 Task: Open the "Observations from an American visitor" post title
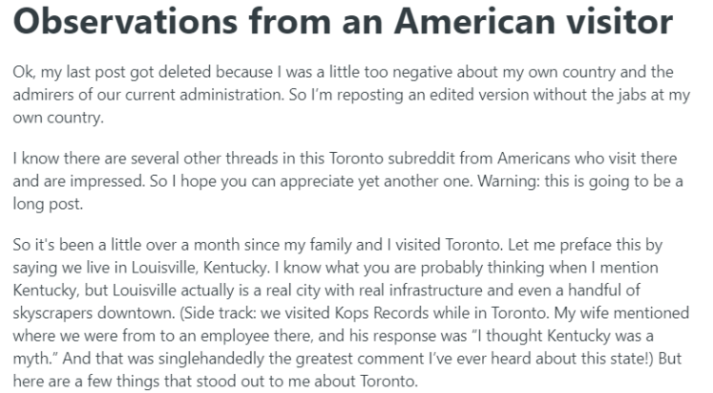(343, 21)
